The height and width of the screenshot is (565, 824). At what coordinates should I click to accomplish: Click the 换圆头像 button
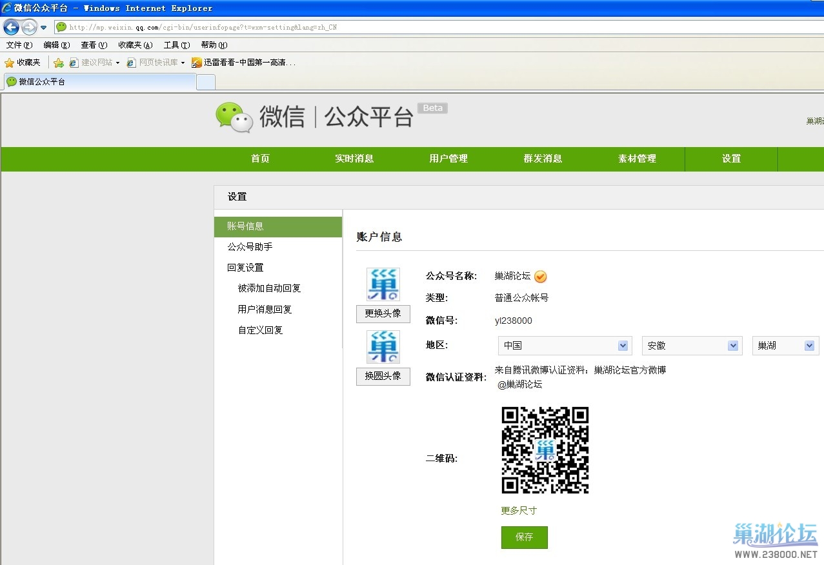tap(383, 376)
